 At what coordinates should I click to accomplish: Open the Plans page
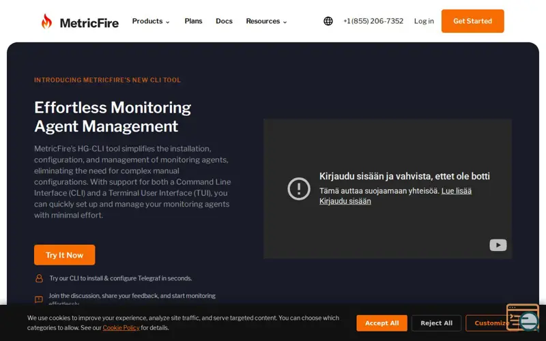[x=193, y=21]
